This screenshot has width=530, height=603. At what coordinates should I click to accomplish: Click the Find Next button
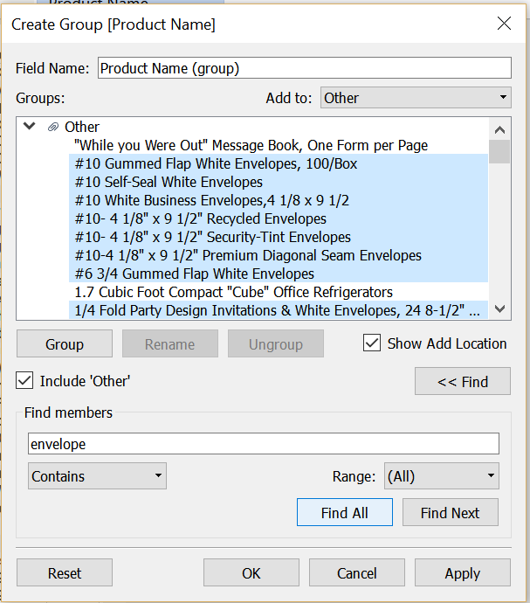(x=450, y=513)
